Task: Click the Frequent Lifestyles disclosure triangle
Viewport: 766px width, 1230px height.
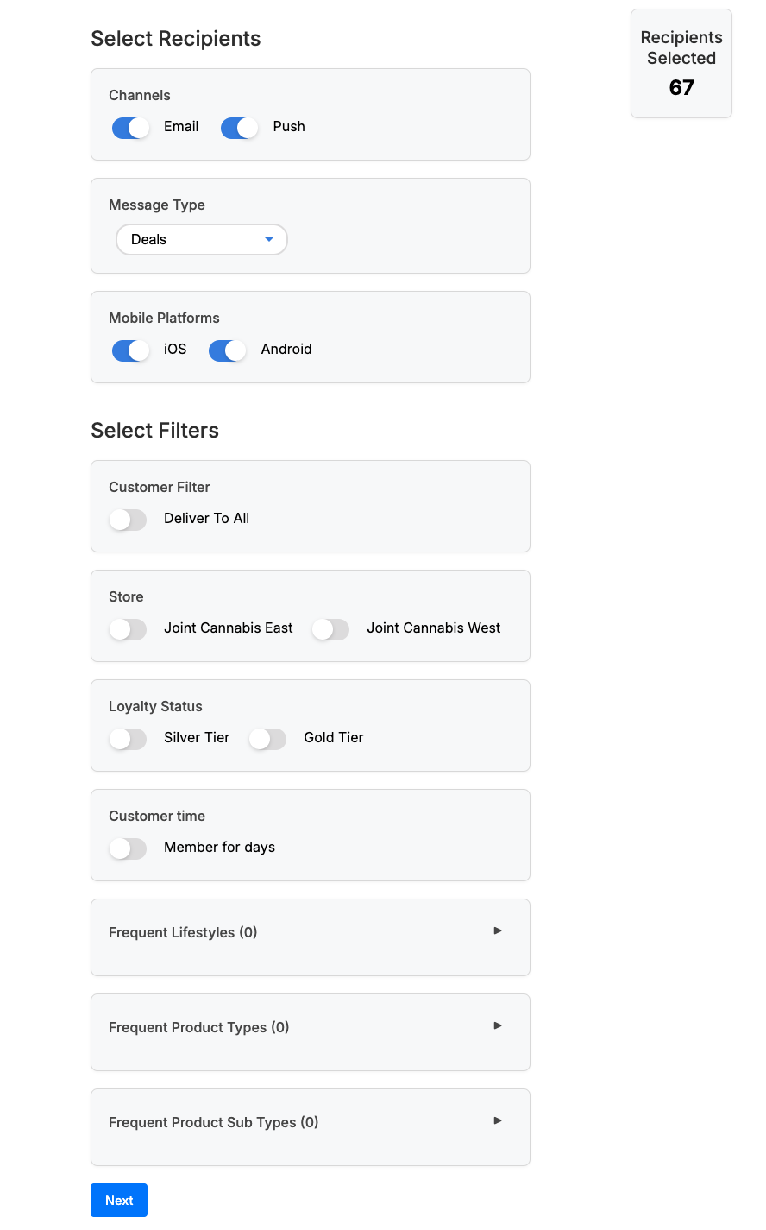Action: [x=498, y=930]
